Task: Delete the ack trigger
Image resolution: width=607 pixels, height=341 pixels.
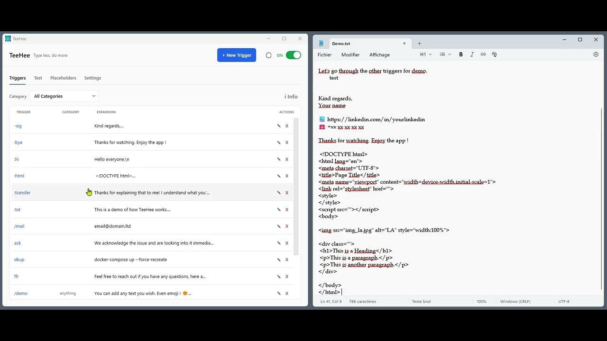Action: tap(286, 243)
